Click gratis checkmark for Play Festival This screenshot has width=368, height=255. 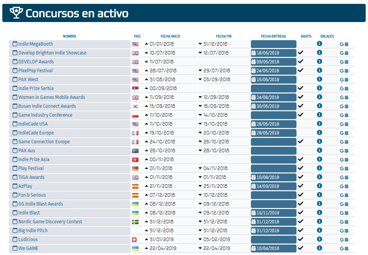click(x=300, y=168)
